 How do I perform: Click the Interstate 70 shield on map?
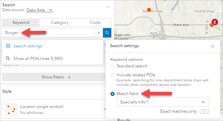(154, 35)
